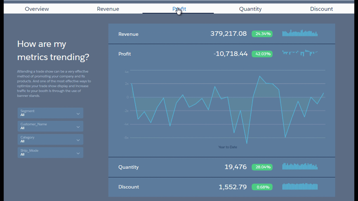358x201 pixels.
Task: Open the Revenue tab
Action: [x=108, y=9]
